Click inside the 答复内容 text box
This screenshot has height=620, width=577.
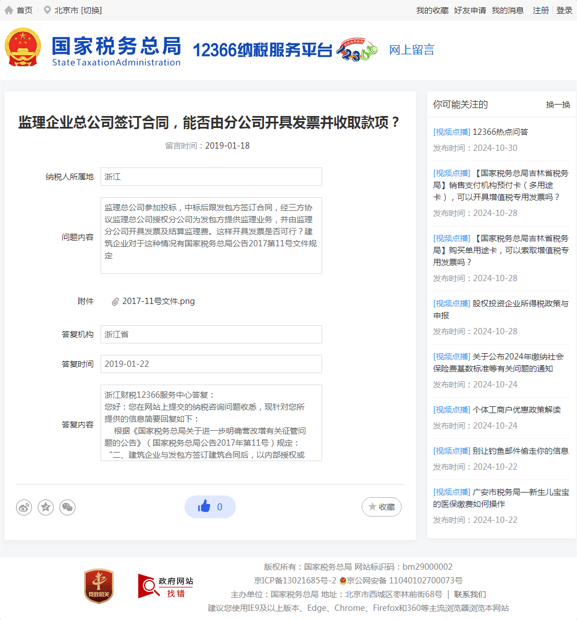point(211,423)
